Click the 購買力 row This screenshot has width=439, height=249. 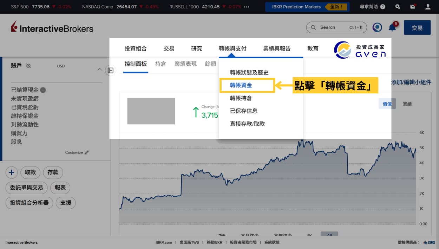click(19, 133)
